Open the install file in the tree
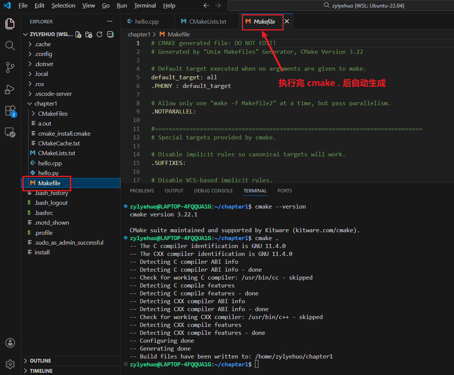This screenshot has height=375, width=454. pos(71,253)
